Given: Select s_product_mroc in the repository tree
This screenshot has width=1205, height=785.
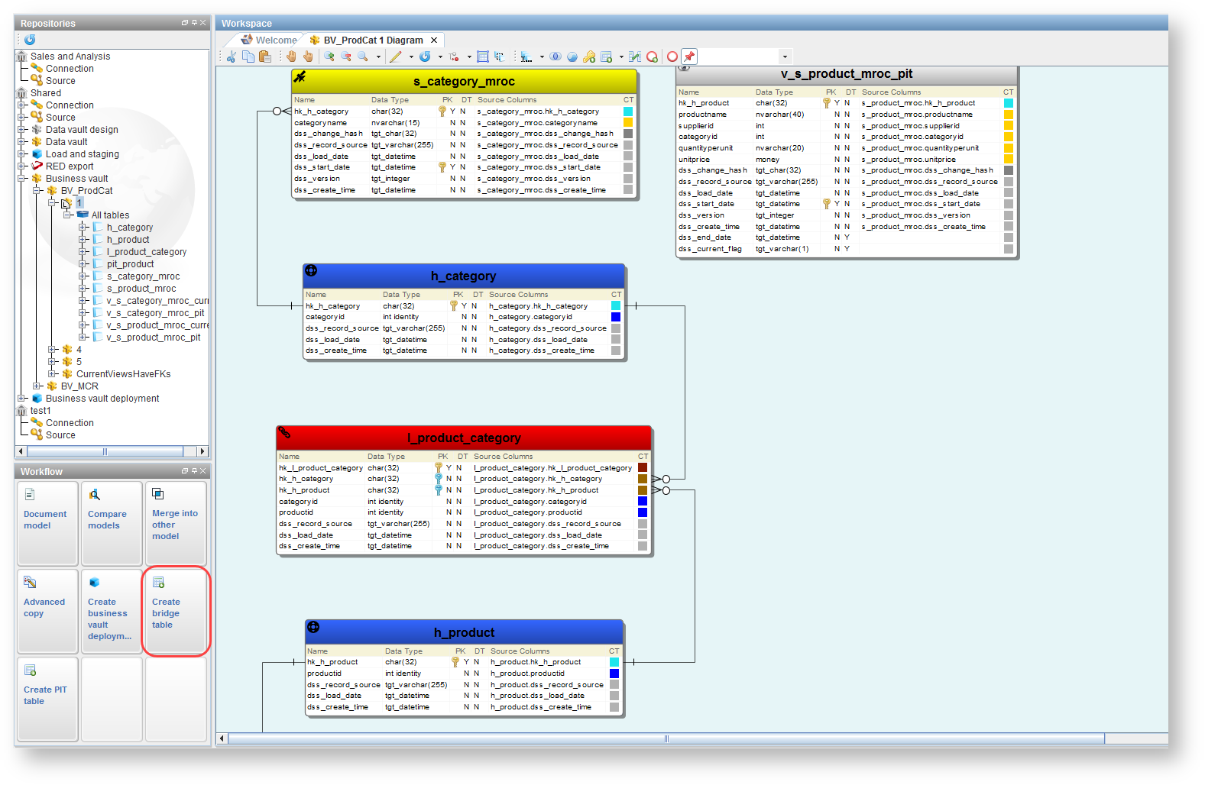Looking at the screenshot, I should pyautogui.click(x=141, y=289).
